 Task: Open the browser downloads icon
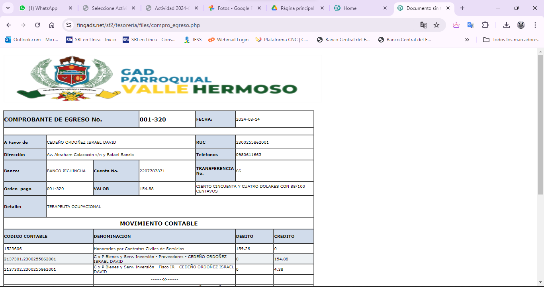(506, 25)
